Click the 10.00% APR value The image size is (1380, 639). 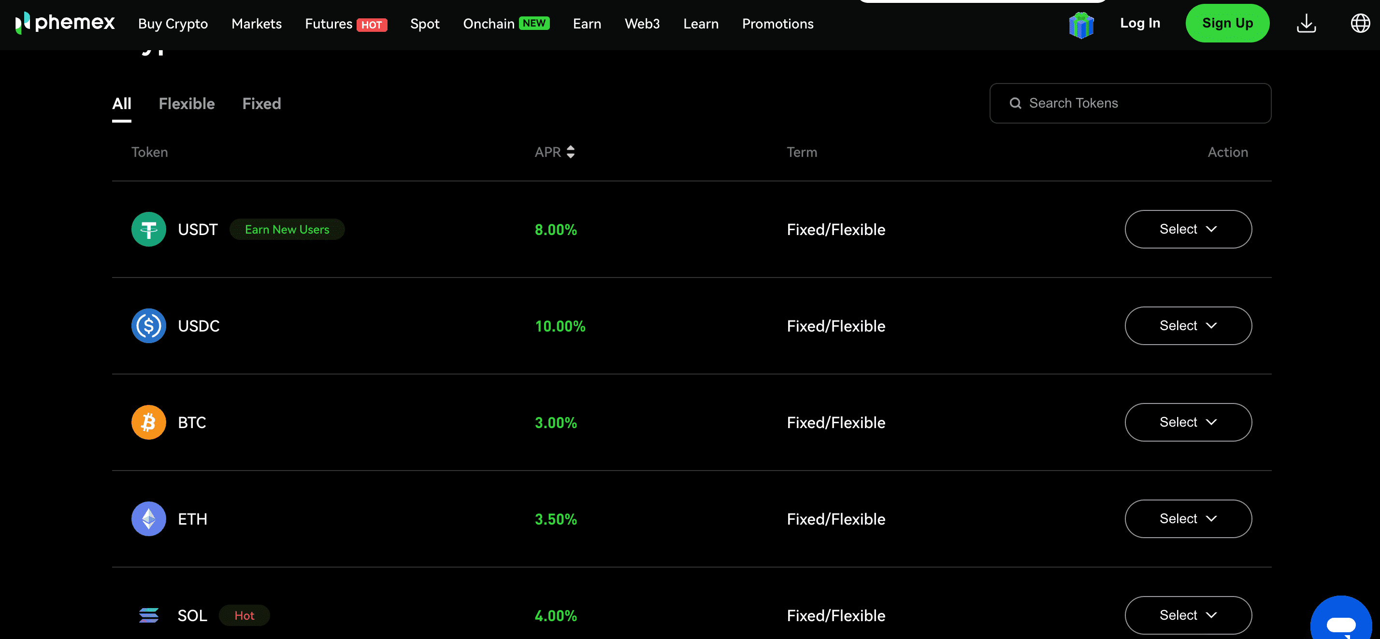560,326
